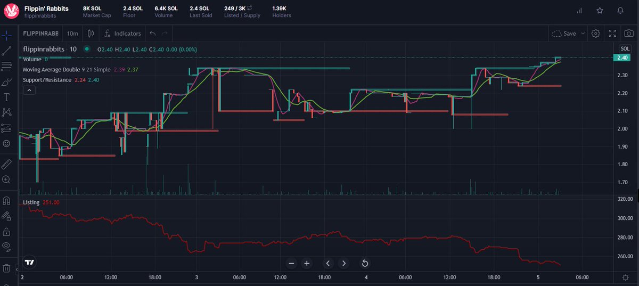Select the ruler measure tool
This screenshot has height=286, width=639.
6,164
